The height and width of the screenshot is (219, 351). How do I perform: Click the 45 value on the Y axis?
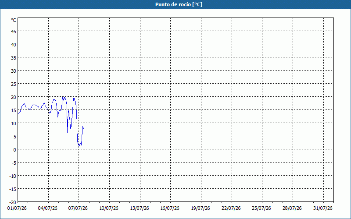[x=14, y=32]
